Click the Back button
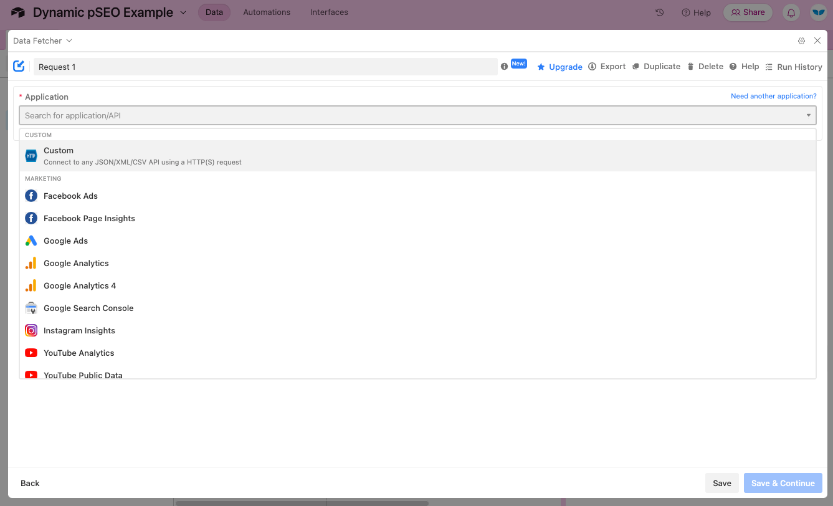This screenshot has height=506, width=833. point(30,483)
